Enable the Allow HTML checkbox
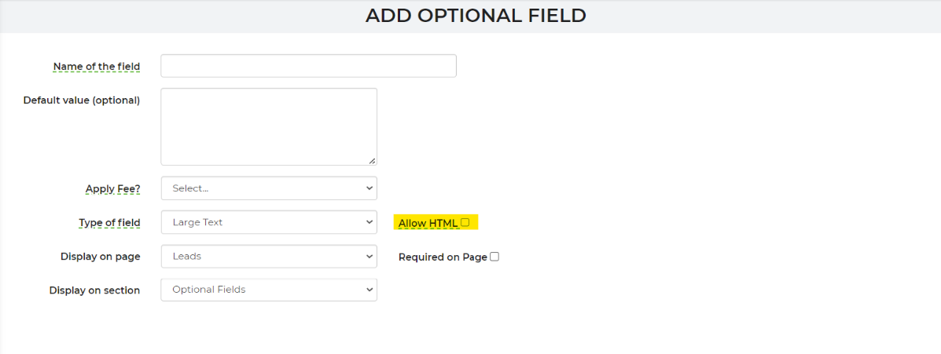 [x=465, y=222]
